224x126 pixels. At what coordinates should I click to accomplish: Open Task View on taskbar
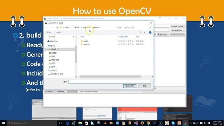[x=61, y=123]
